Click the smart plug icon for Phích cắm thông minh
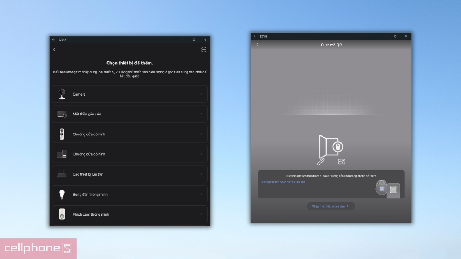The image size is (461, 259). pos(62,214)
